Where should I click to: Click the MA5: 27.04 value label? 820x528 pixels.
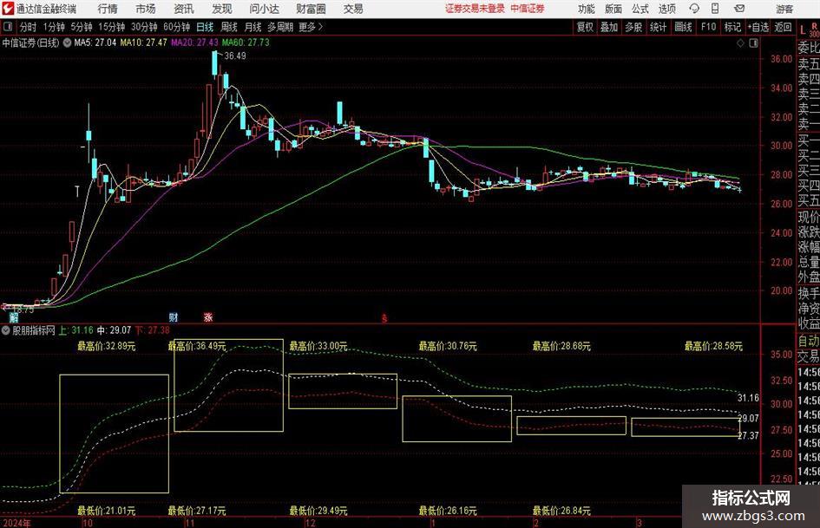95,42
